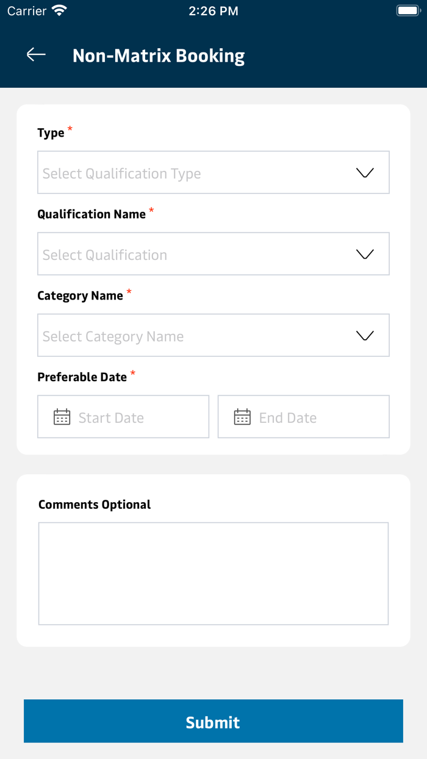Tap the Wi-Fi status icon
This screenshot has height=759, width=427.
59,10
